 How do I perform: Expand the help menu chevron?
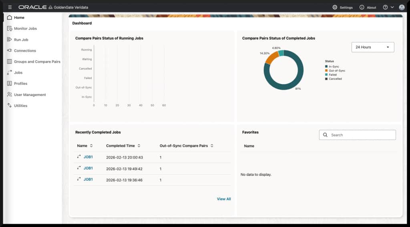click(392, 7)
